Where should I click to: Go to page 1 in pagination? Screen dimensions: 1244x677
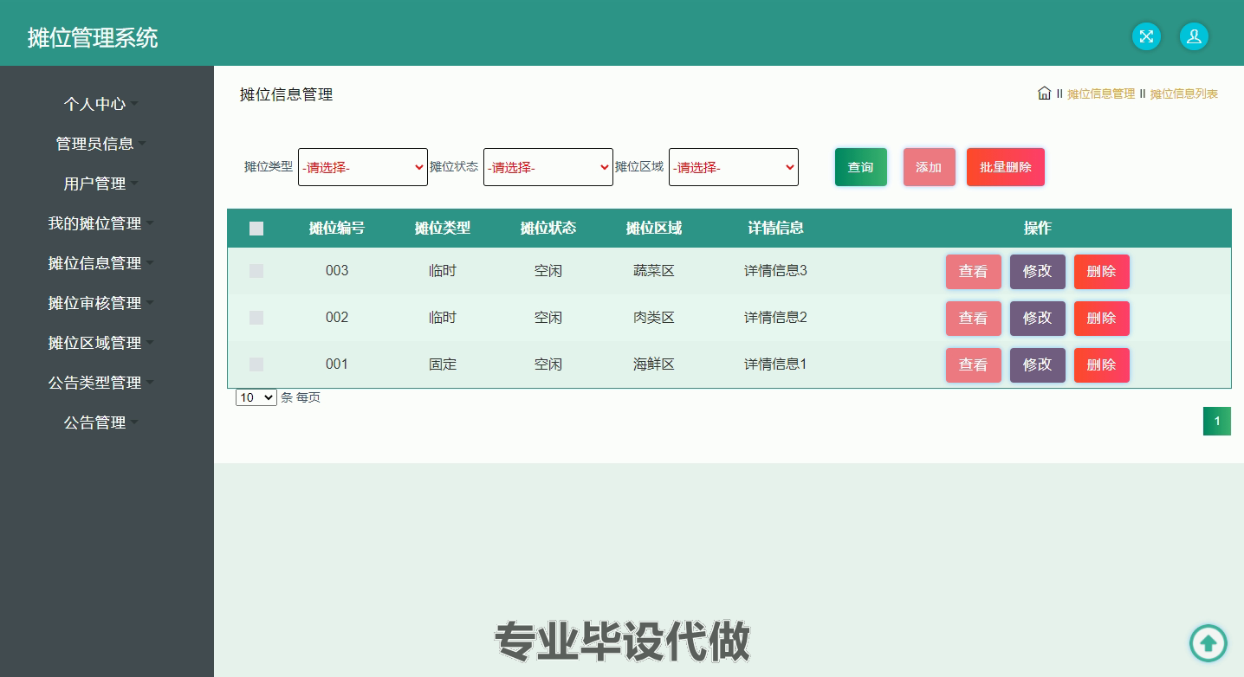click(x=1217, y=422)
